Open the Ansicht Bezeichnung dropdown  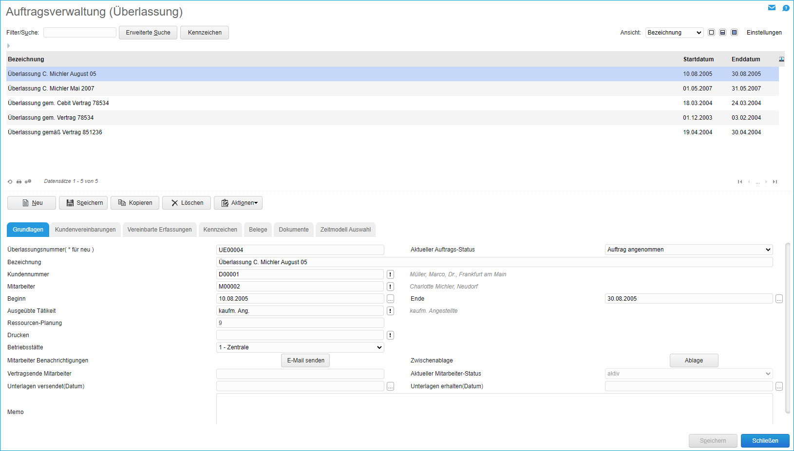[x=674, y=33]
